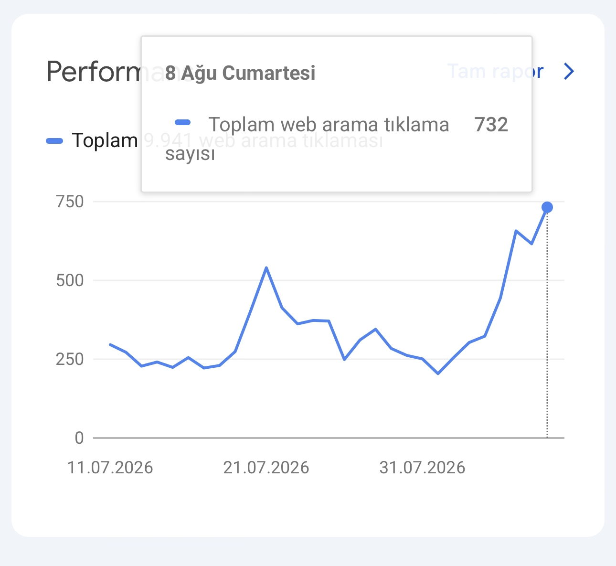Click the Toplam web arama tıklama tooltip label
The width and height of the screenshot is (616, 566).
(307, 139)
